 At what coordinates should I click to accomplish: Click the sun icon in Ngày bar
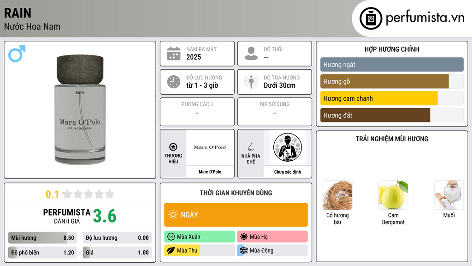tap(173, 215)
